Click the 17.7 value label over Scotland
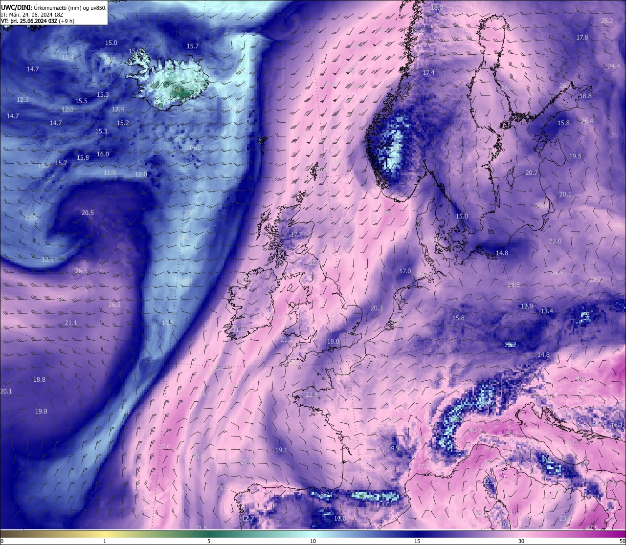 pos(296,235)
